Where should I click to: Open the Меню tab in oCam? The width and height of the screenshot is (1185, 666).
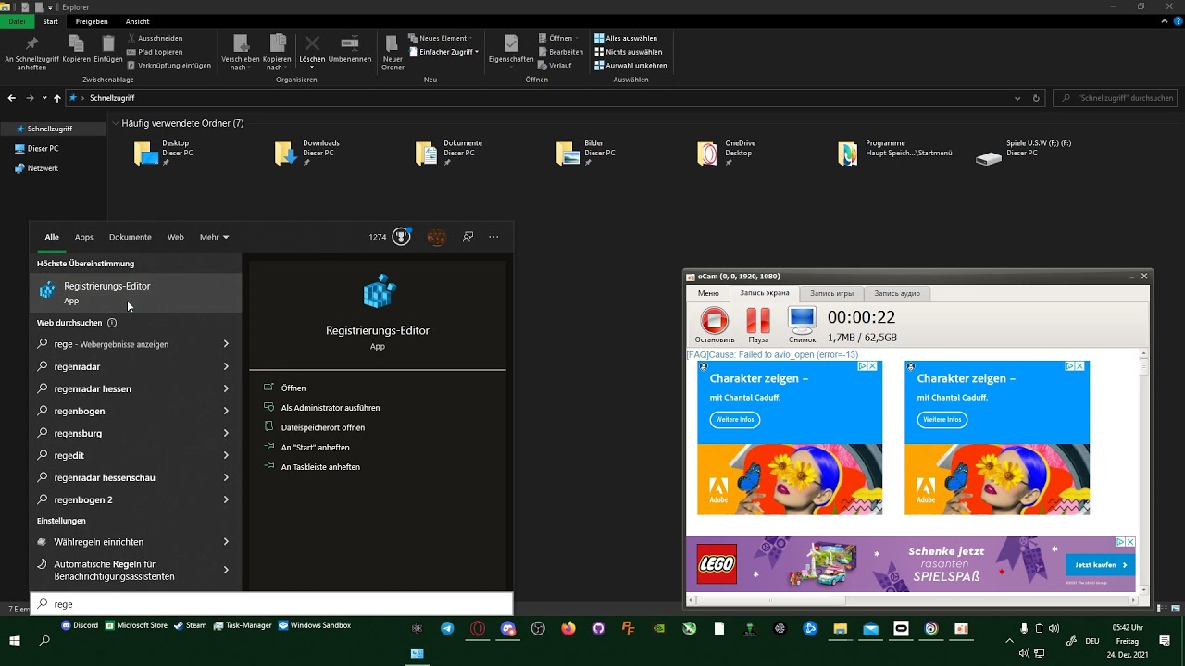tap(708, 293)
